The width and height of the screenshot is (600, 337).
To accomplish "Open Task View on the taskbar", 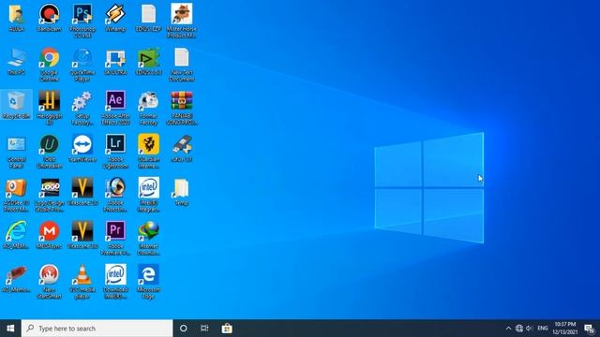I will [204, 329].
